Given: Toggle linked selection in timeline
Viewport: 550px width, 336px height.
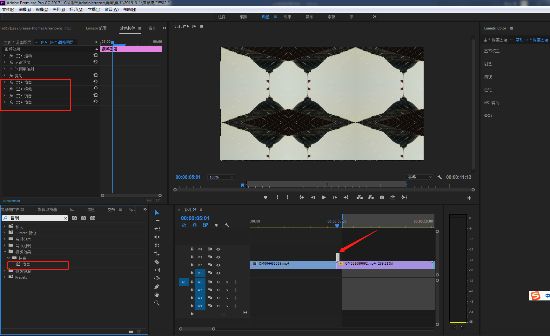Looking at the screenshot, I should tap(205, 225).
